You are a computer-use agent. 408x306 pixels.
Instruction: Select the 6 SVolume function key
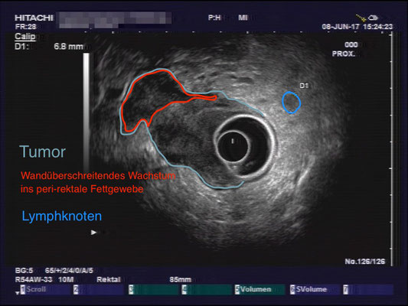click(x=315, y=289)
